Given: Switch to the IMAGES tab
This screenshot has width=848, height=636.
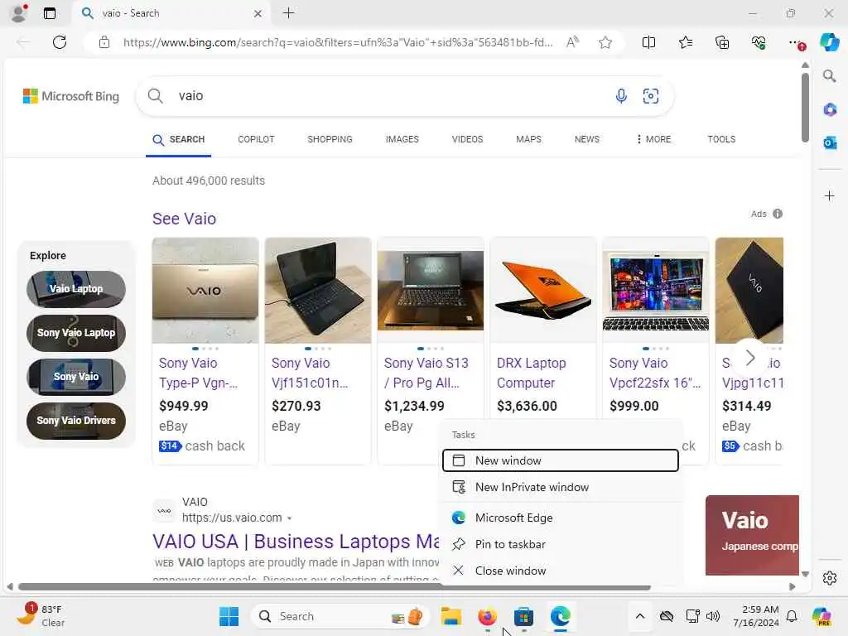Looking at the screenshot, I should (402, 139).
